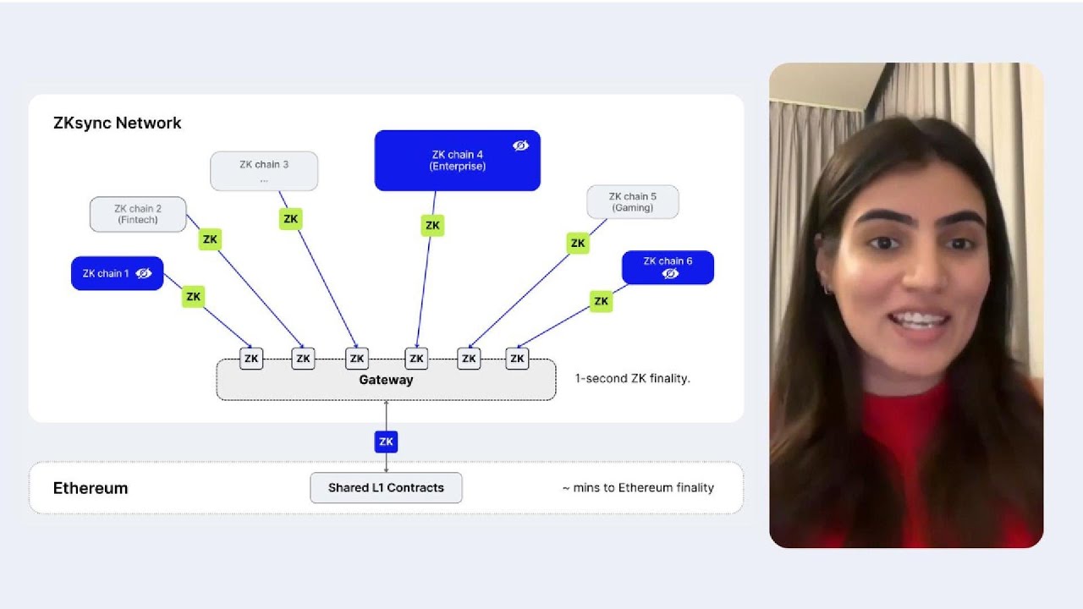
Task: Click the speaker's video thumbnail
Action: 906,305
